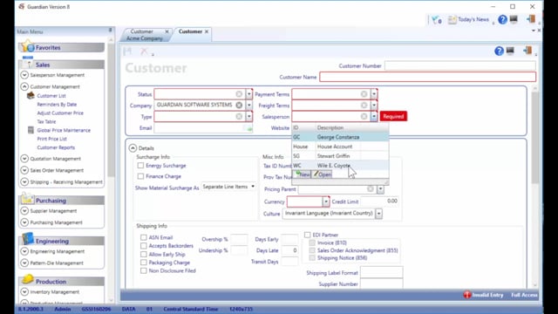Image resolution: width=558 pixels, height=314 pixels.
Task: Click the close-form door icon in Customer form
Action: coord(527,51)
